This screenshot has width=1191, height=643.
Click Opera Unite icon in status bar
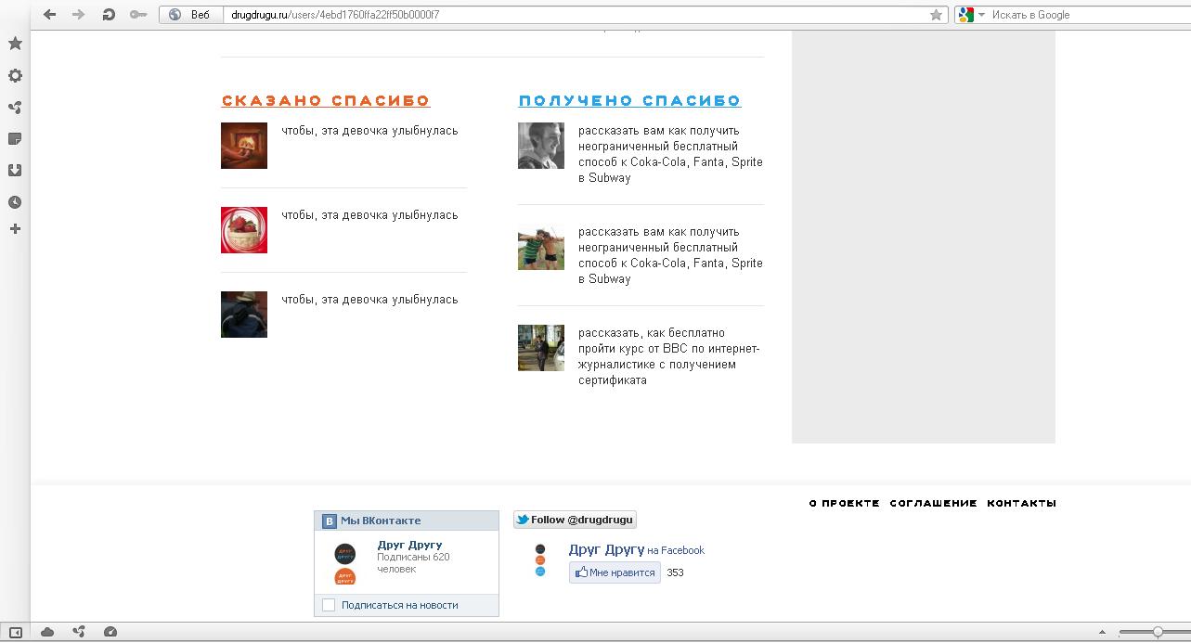pos(79,632)
